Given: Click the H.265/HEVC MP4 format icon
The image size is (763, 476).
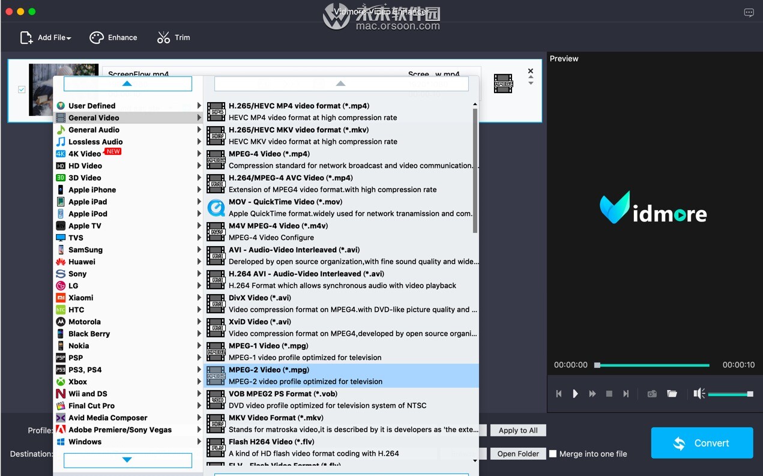Looking at the screenshot, I should (216, 112).
